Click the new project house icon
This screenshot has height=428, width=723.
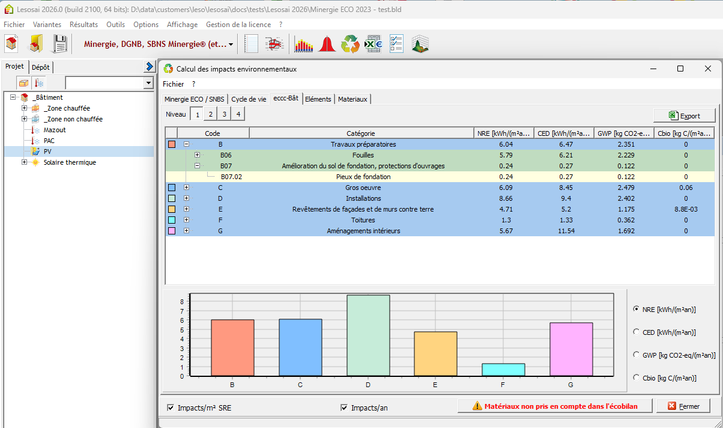(11, 44)
